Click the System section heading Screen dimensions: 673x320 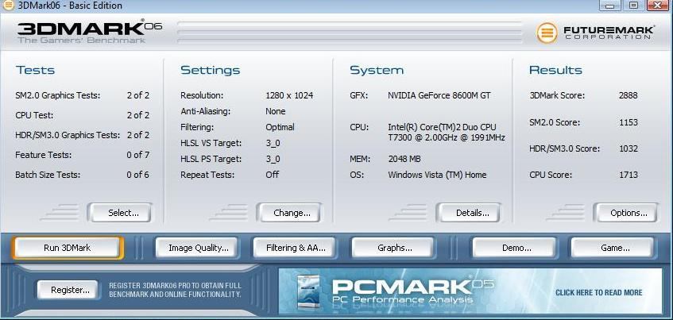pyautogui.click(x=377, y=70)
